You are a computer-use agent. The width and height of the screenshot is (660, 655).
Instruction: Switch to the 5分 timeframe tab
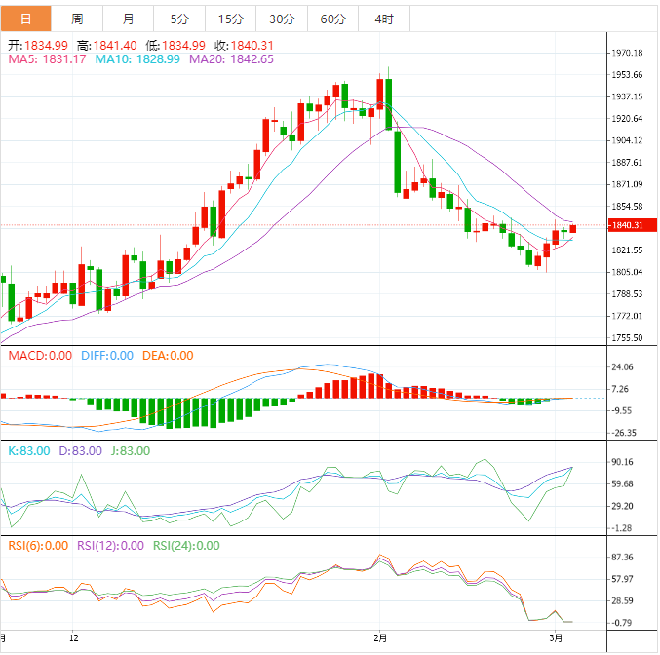click(179, 19)
